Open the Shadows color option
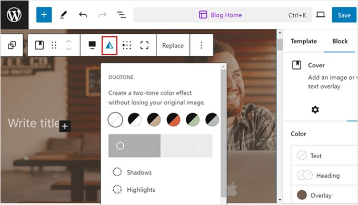Image resolution: width=358 pixels, height=205 pixels. click(x=132, y=172)
